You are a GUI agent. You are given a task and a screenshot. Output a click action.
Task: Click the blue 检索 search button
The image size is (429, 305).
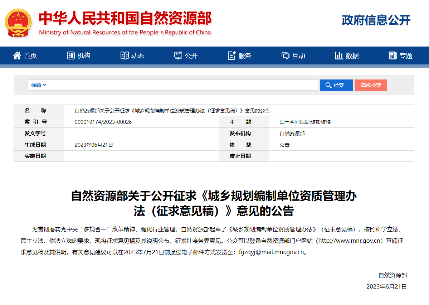point(336,85)
